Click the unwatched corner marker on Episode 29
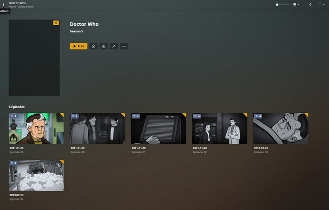The image size is (329, 210). [62, 115]
